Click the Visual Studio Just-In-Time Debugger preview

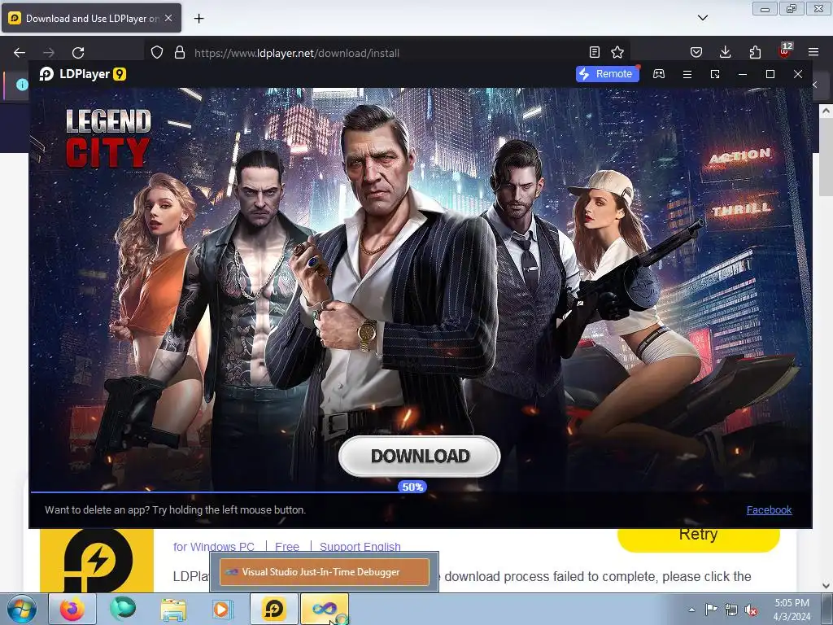tap(324, 572)
